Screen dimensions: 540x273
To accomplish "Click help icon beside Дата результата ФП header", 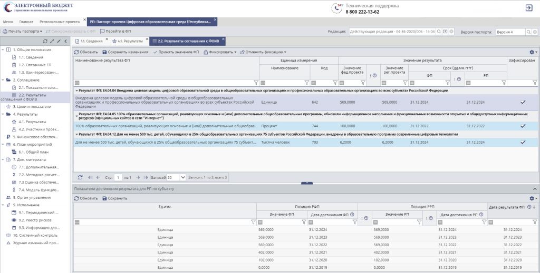I will tap(529, 207).
